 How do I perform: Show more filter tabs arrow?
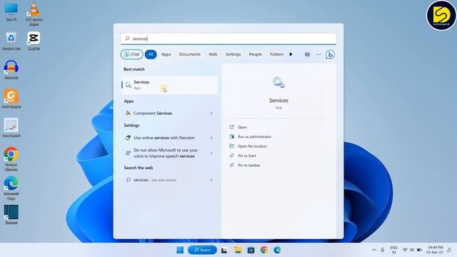[x=291, y=54]
